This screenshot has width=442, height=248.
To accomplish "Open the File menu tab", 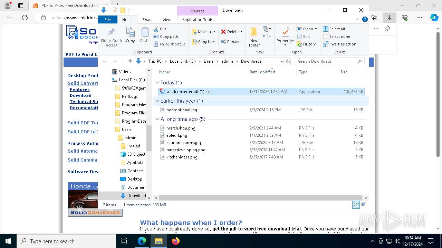I will (x=108, y=20).
